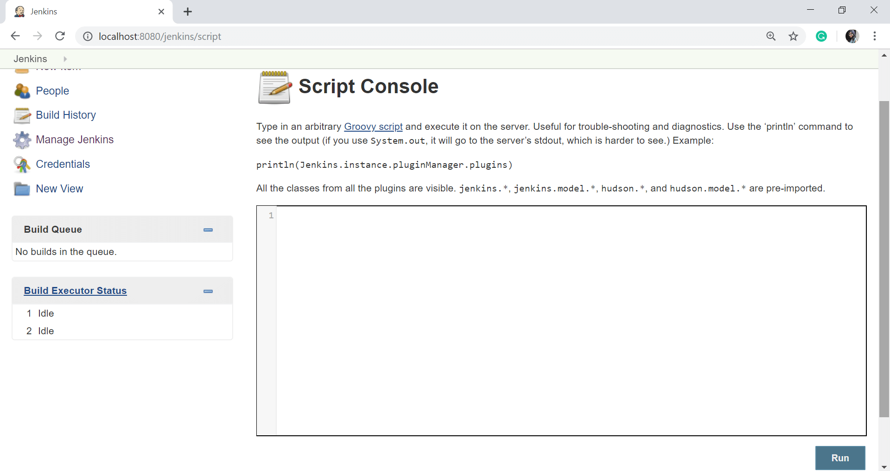Close the Jenkins browser tab
Viewport: 890px width, 471px height.
[161, 12]
